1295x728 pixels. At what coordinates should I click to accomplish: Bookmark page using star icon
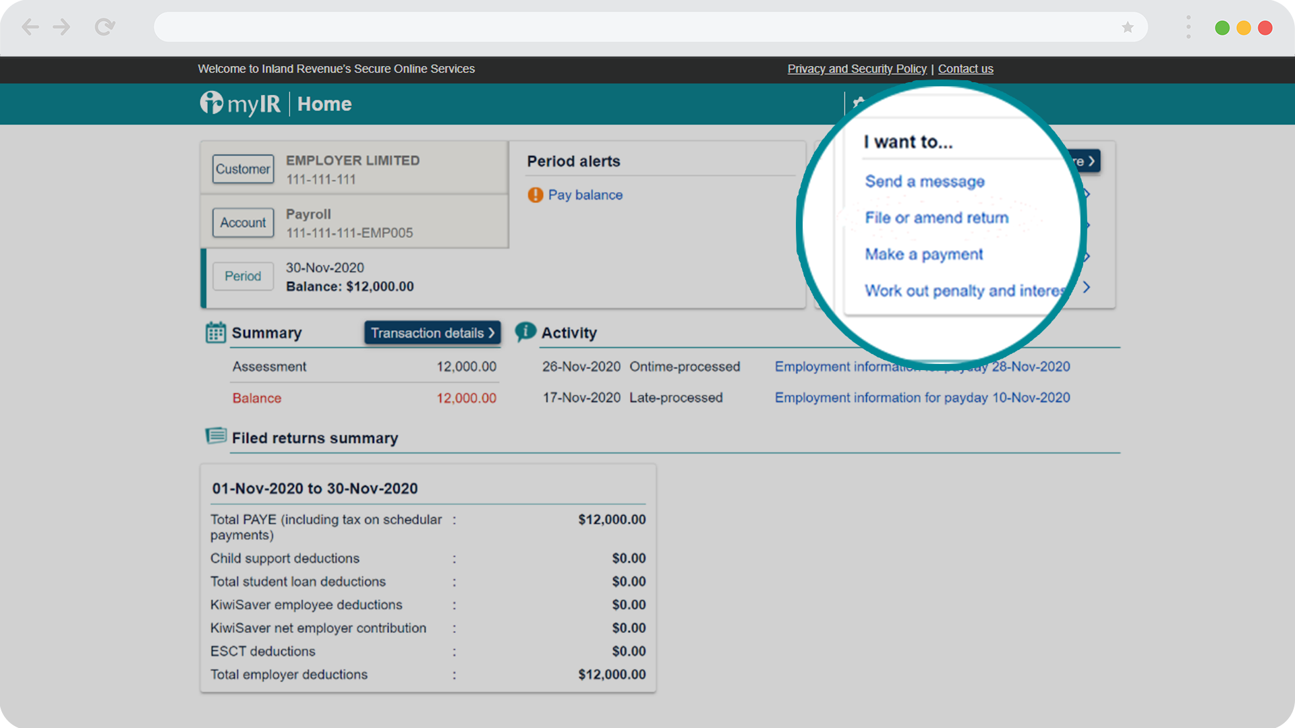coord(1128,28)
